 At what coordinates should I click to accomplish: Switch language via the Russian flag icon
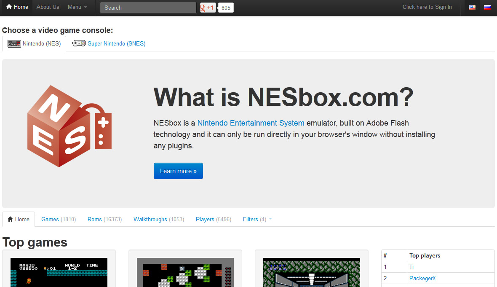[487, 7]
